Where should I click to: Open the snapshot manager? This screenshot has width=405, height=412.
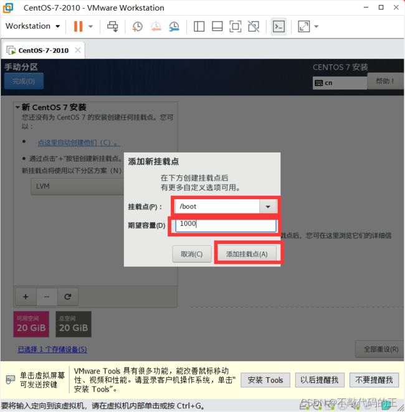tap(174, 26)
